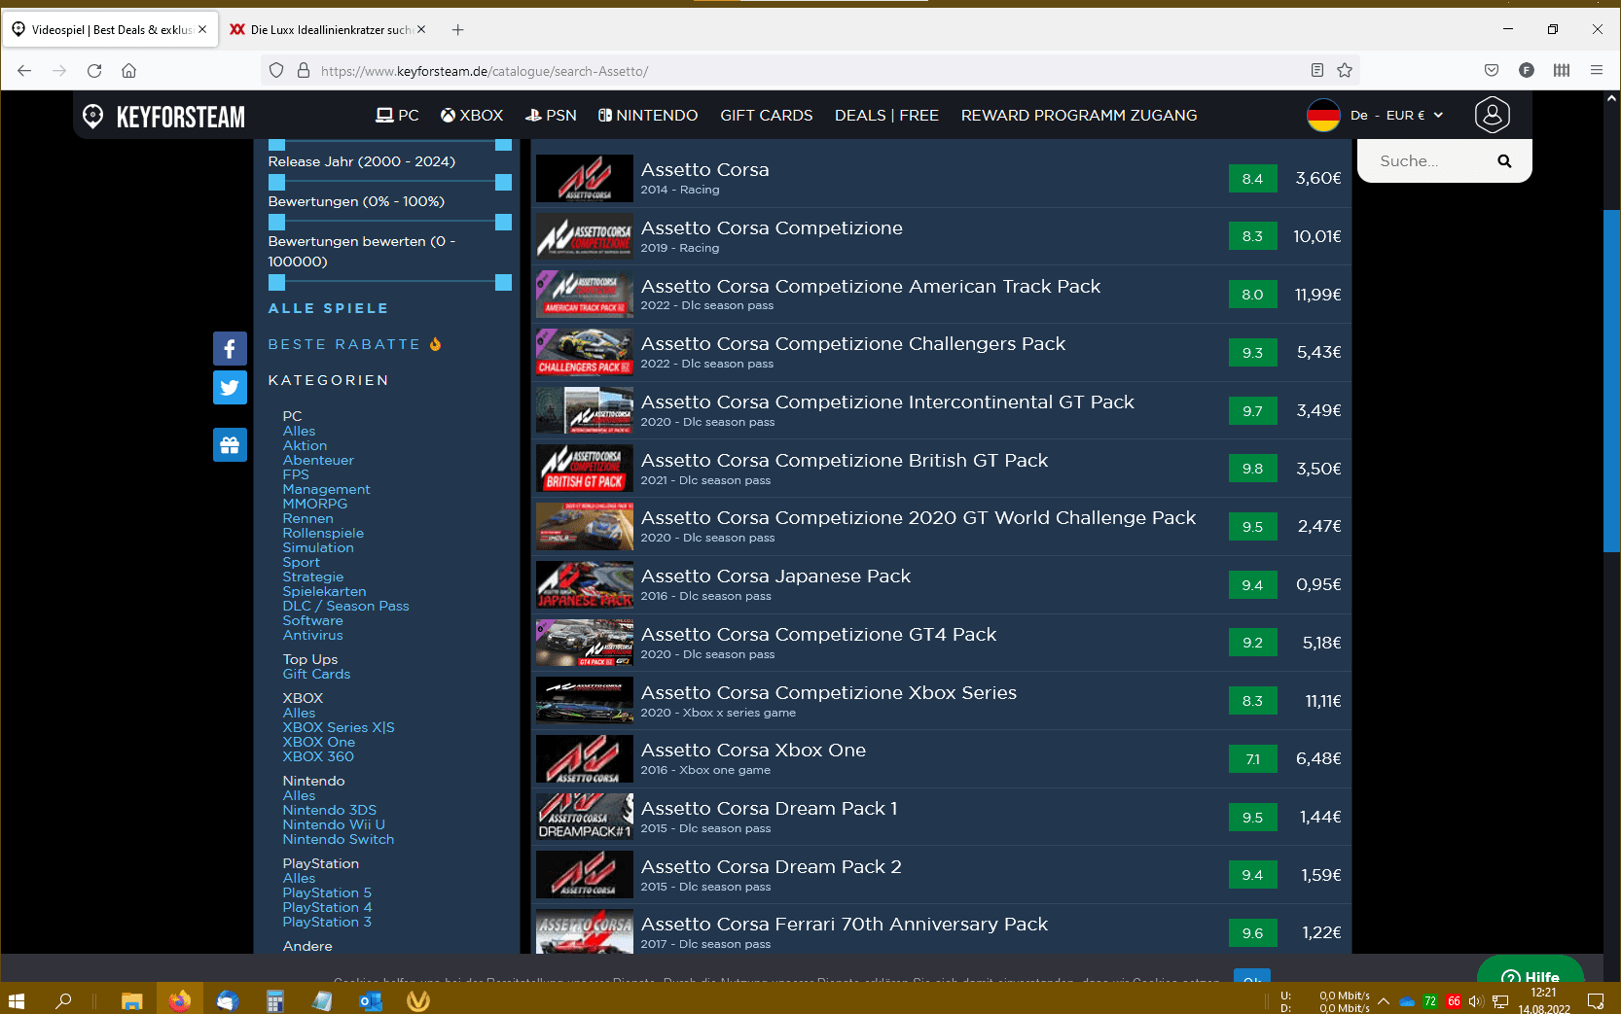Share on Facebook icon
Image resolution: width=1621 pixels, height=1014 pixels.
click(x=230, y=348)
